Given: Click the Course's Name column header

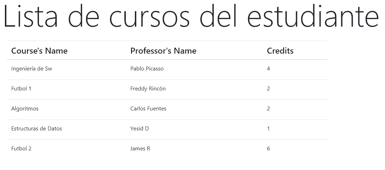Looking at the screenshot, I should tap(39, 51).
